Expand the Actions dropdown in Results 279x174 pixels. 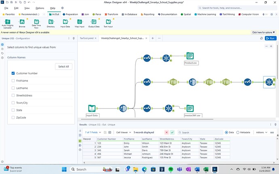(261, 132)
